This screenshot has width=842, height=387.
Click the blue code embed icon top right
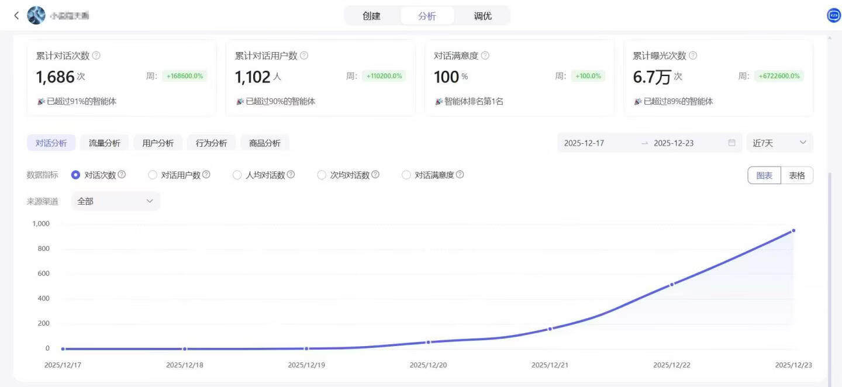[833, 15]
